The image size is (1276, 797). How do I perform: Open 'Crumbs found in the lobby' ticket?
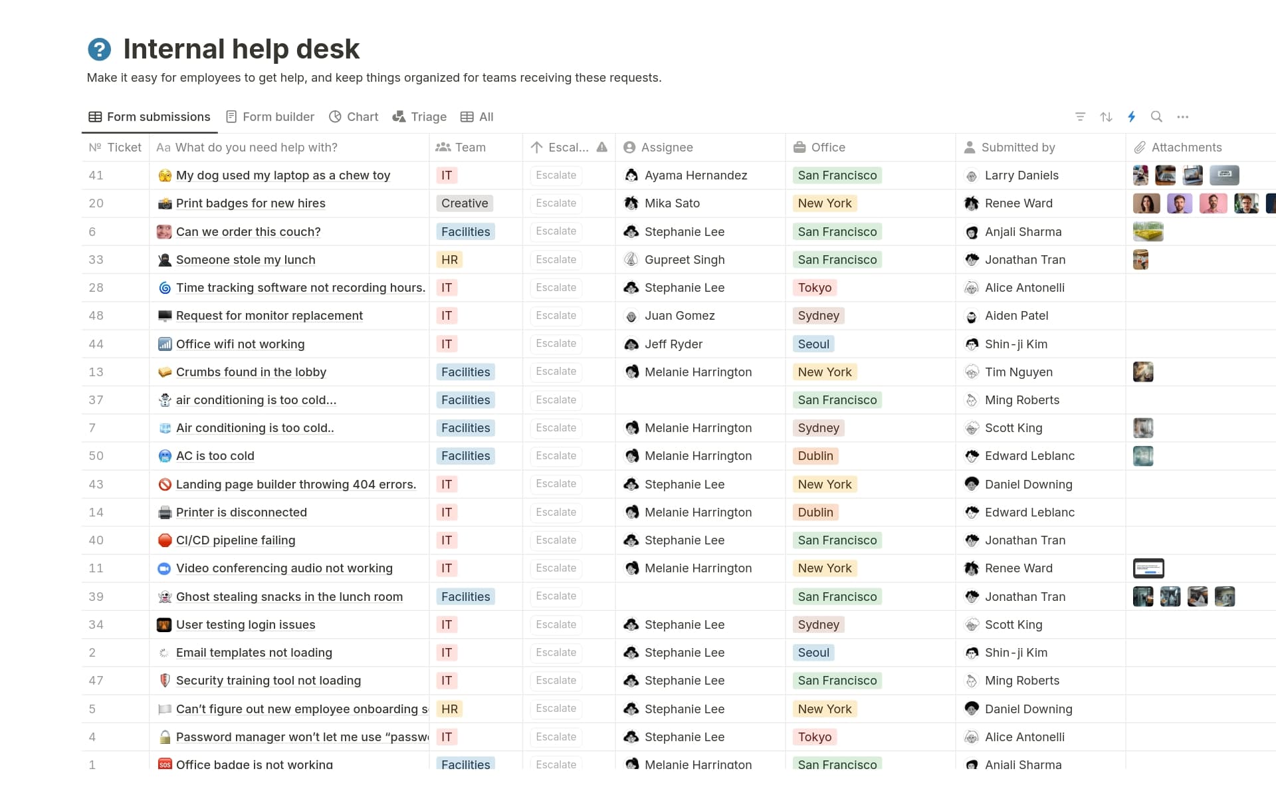pyautogui.click(x=251, y=372)
